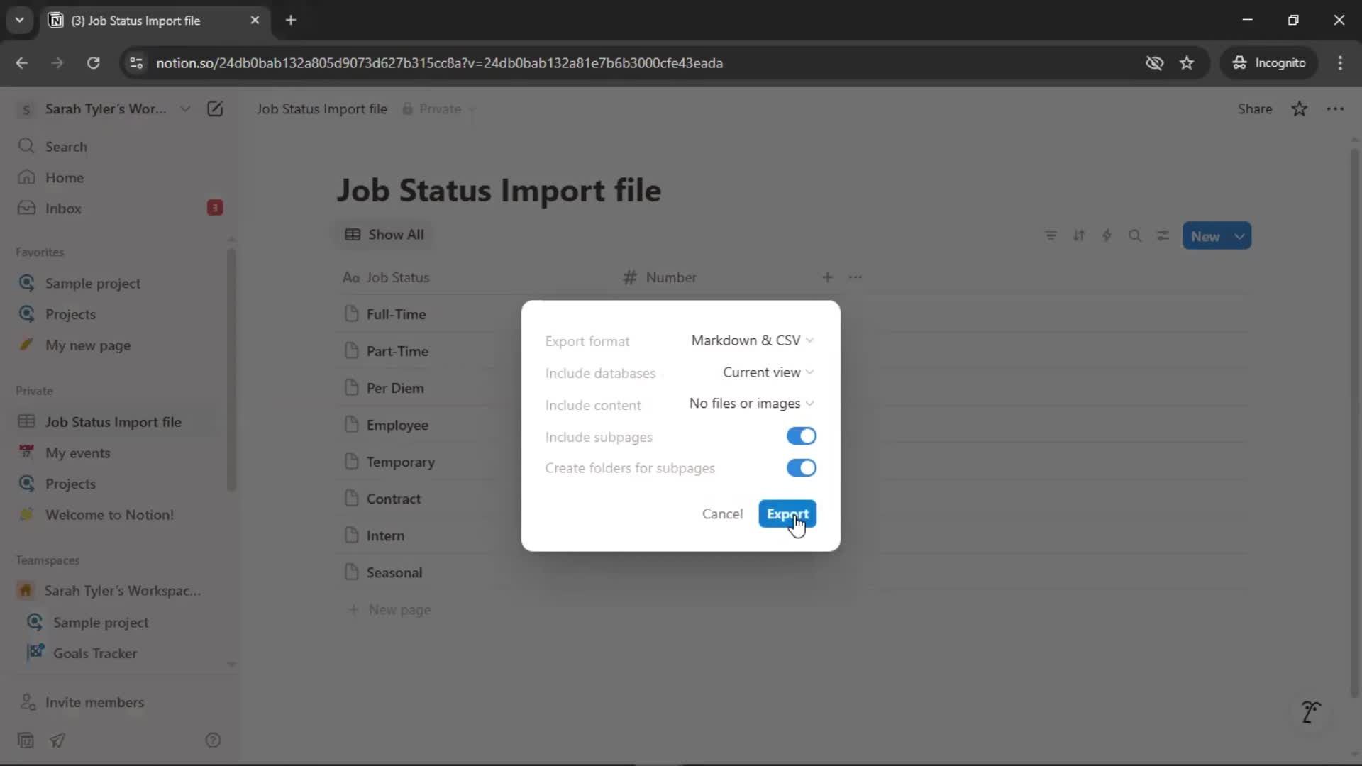The image size is (1362, 766).
Task: Open the Intern row
Action: point(385,535)
